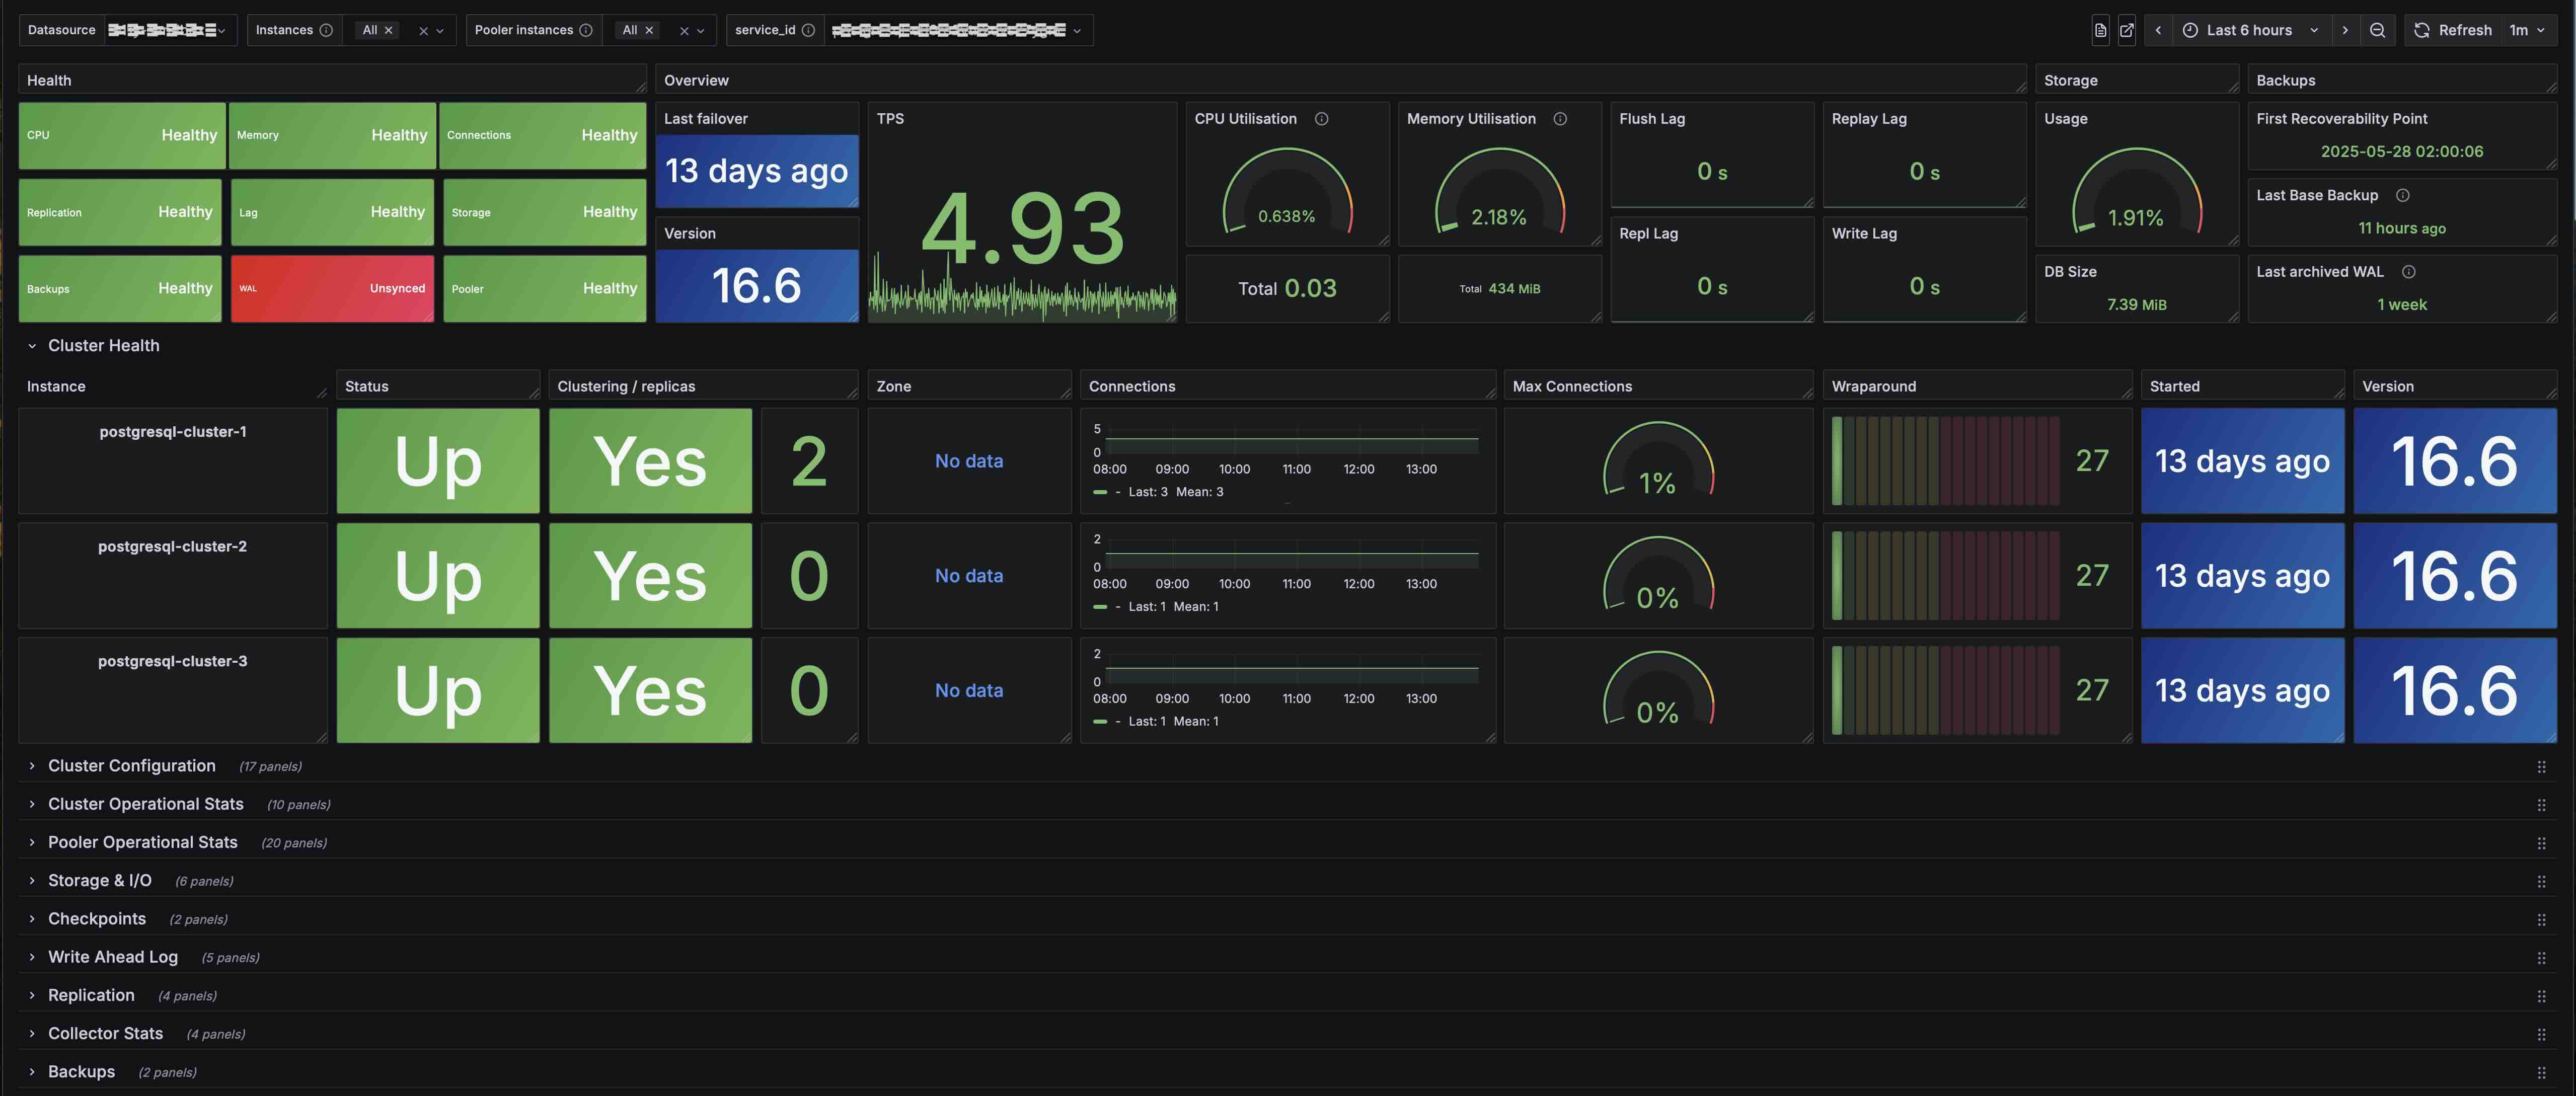Image resolution: width=2576 pixels, height=1096 pixels.
Task: Click the service_id variable dropdown
Action: 957,30
